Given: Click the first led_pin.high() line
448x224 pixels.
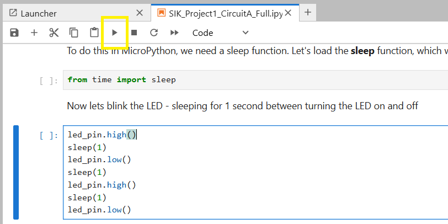Looking at the screenshot, I should [102, 135].
